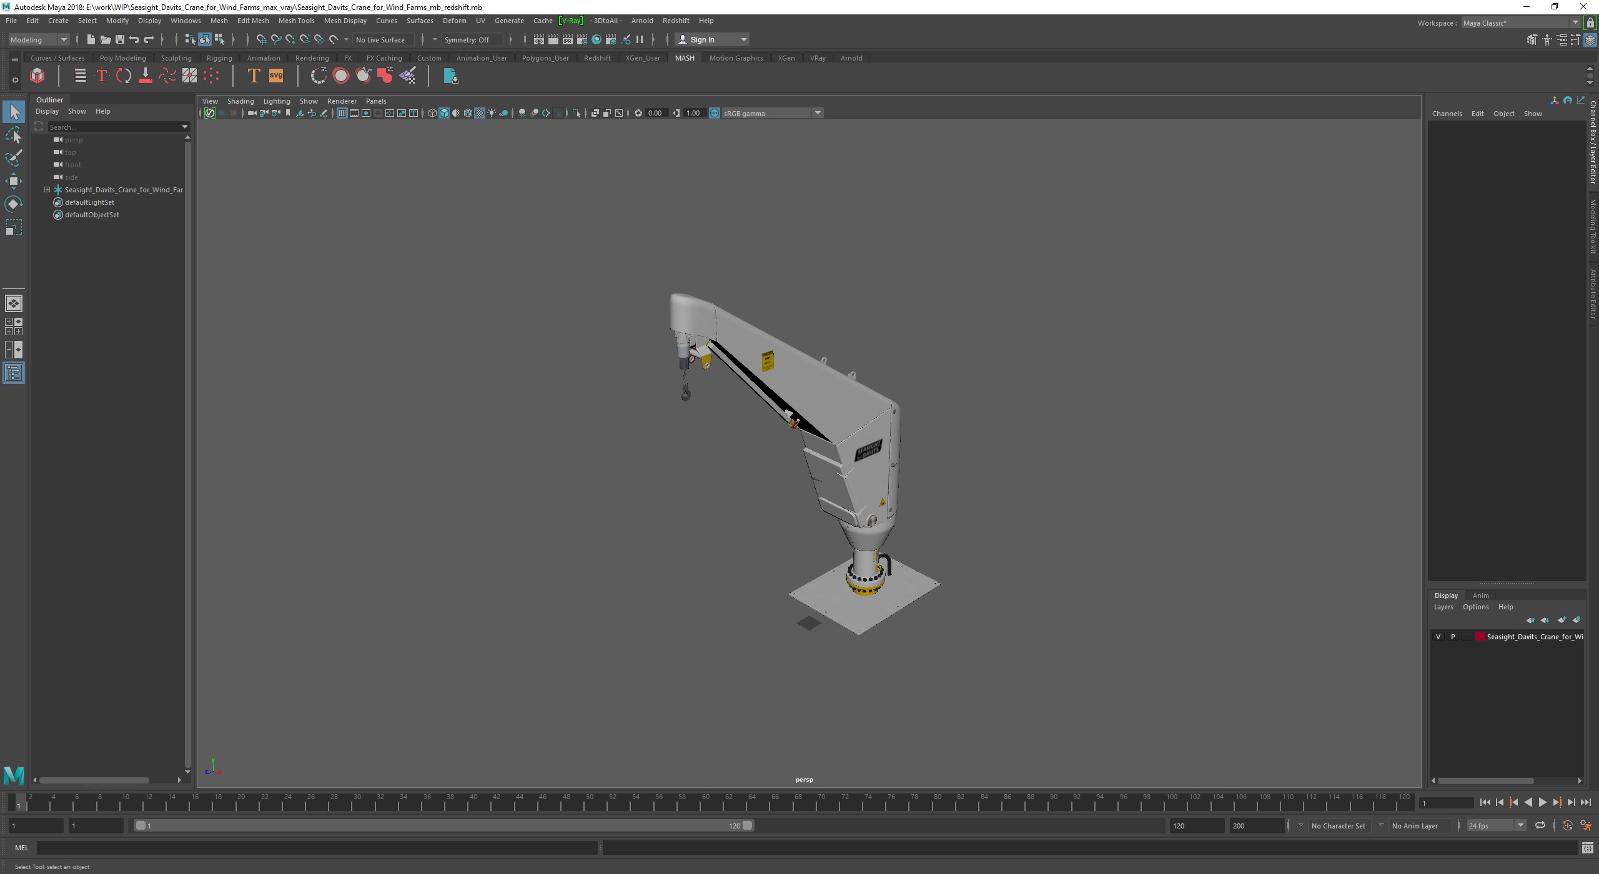Screen dimensions: 1599x874
Task: Create a MASH network from shelf
Action: tap(37, 76)
